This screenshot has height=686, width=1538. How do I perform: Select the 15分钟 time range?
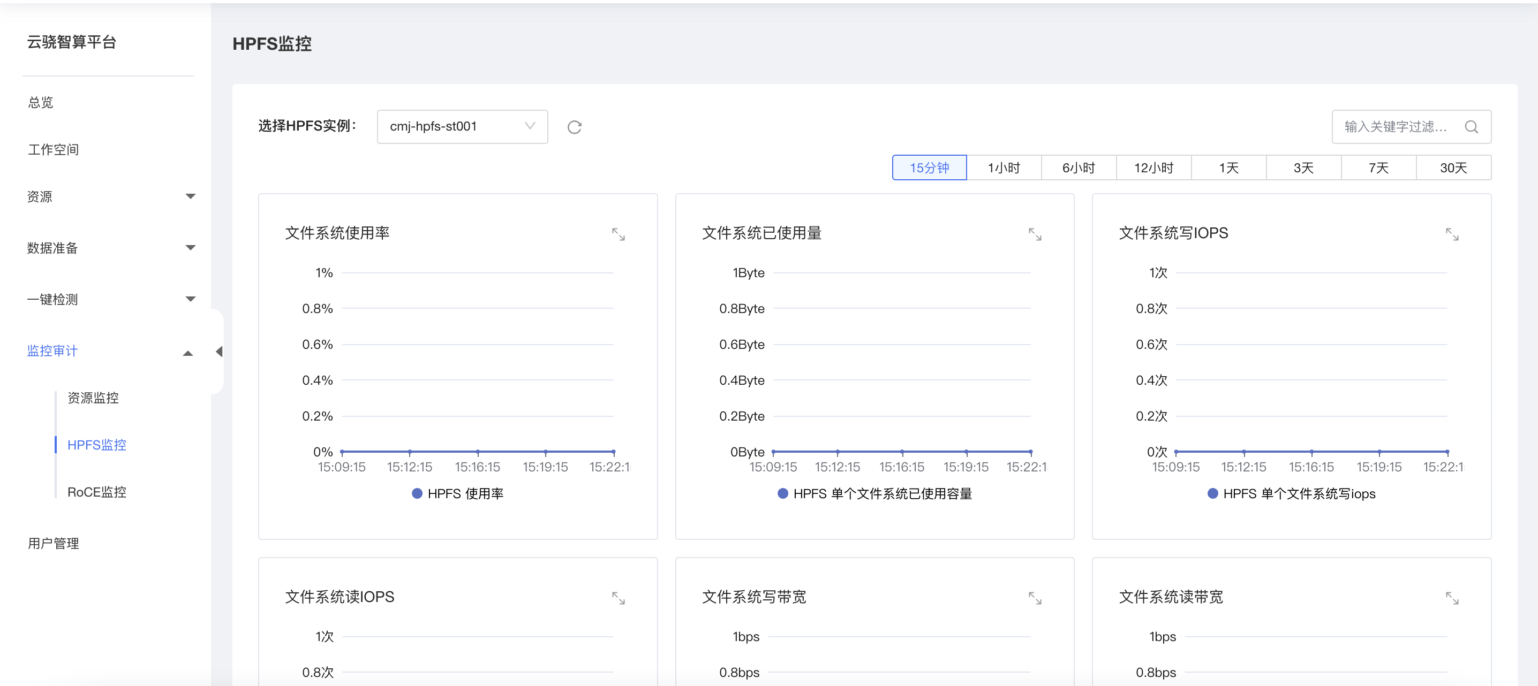(x=929, y=167)
